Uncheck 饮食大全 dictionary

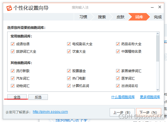click(69, 52)
